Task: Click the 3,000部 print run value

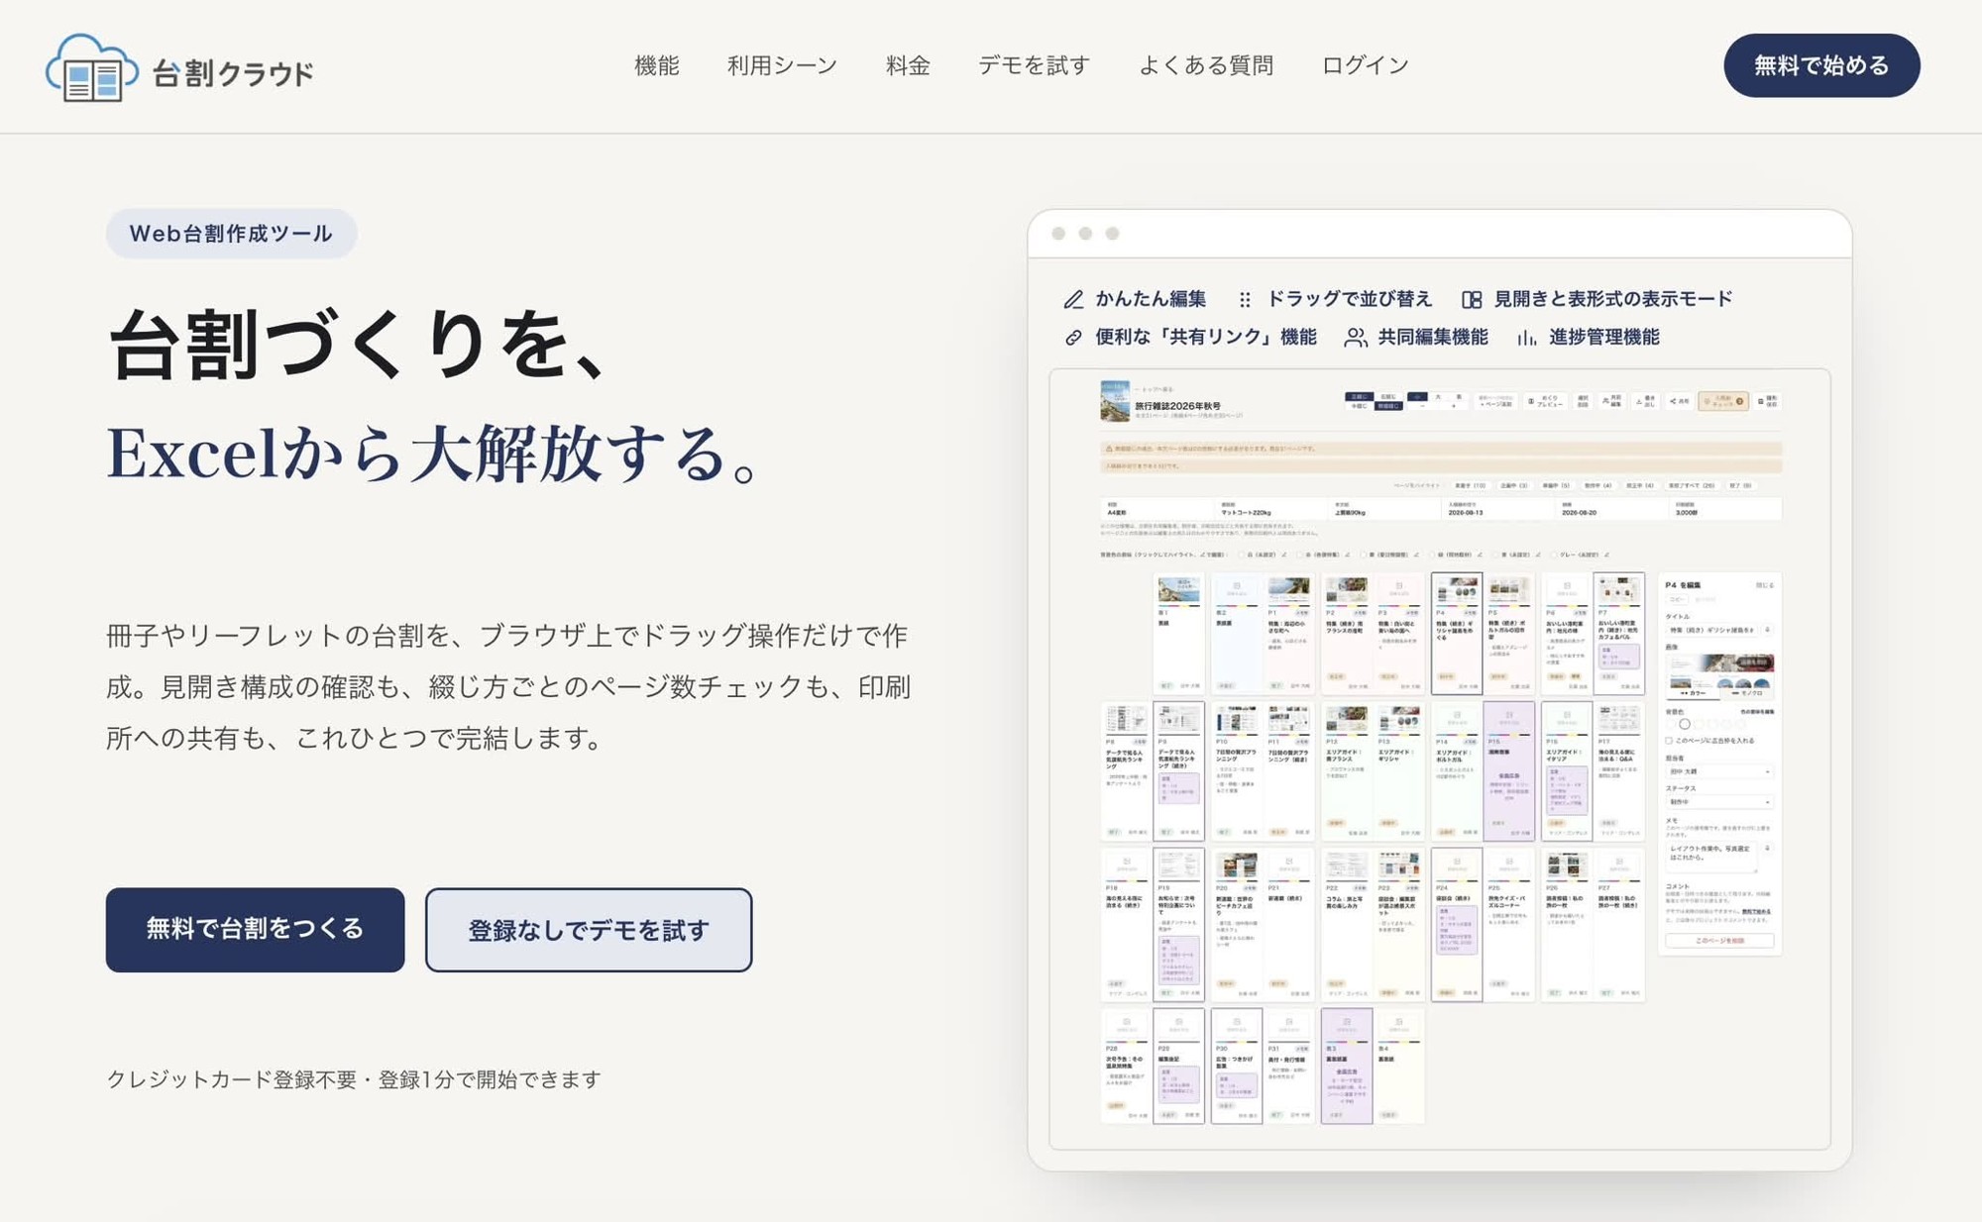Action: [1686, 513]
